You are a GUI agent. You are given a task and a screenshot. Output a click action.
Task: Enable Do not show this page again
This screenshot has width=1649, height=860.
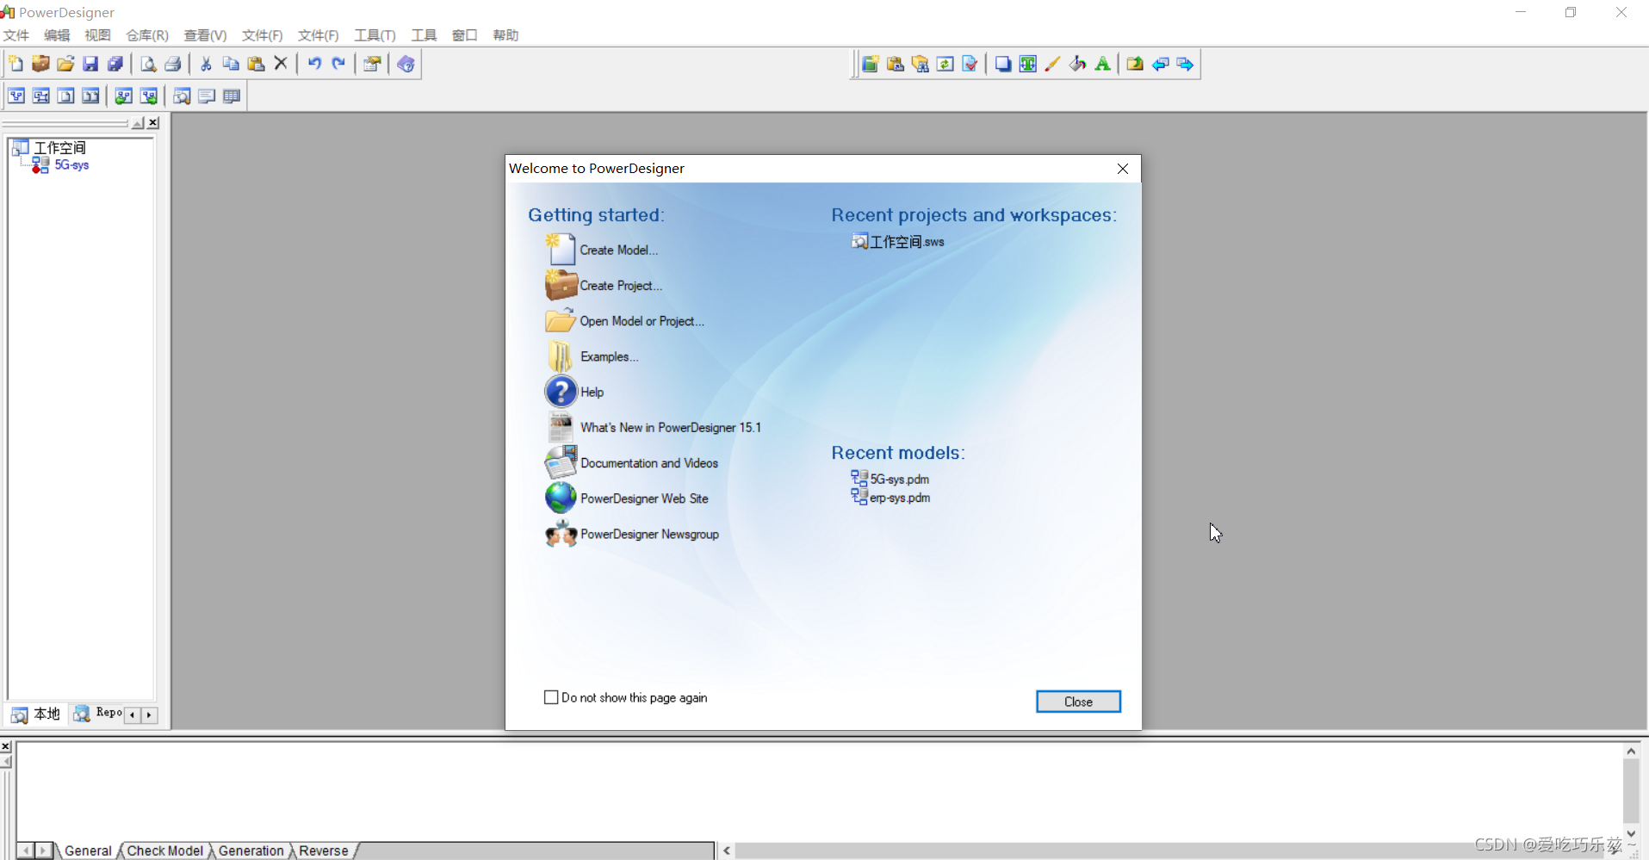(551, 697)
